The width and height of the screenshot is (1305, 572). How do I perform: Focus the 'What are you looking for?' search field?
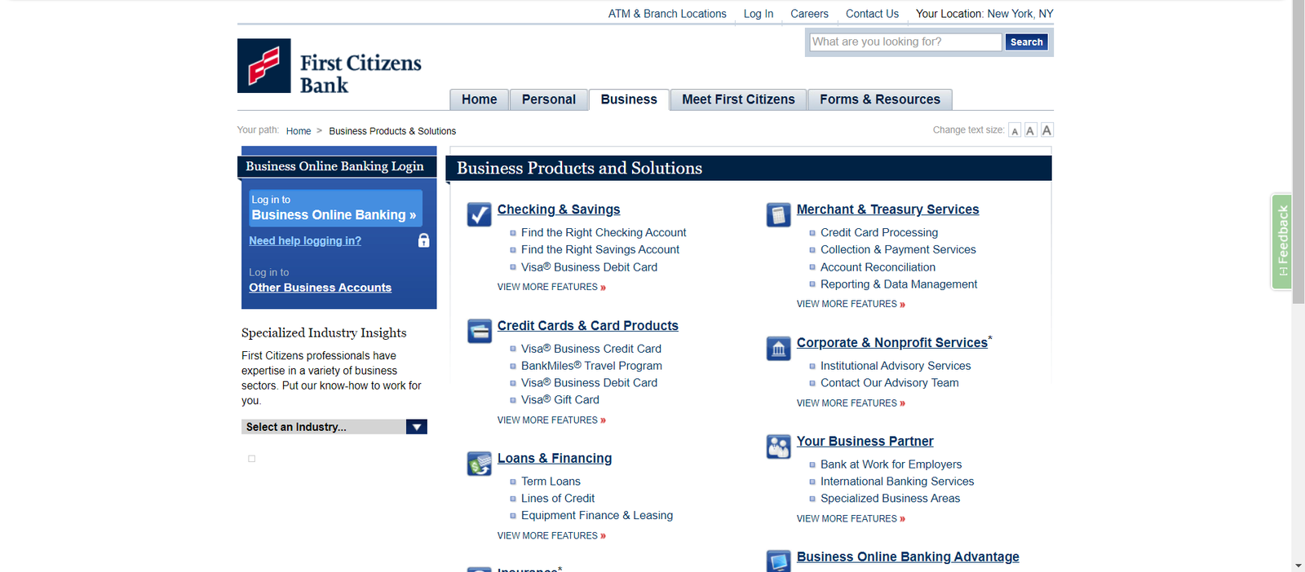tap(905, 42)
